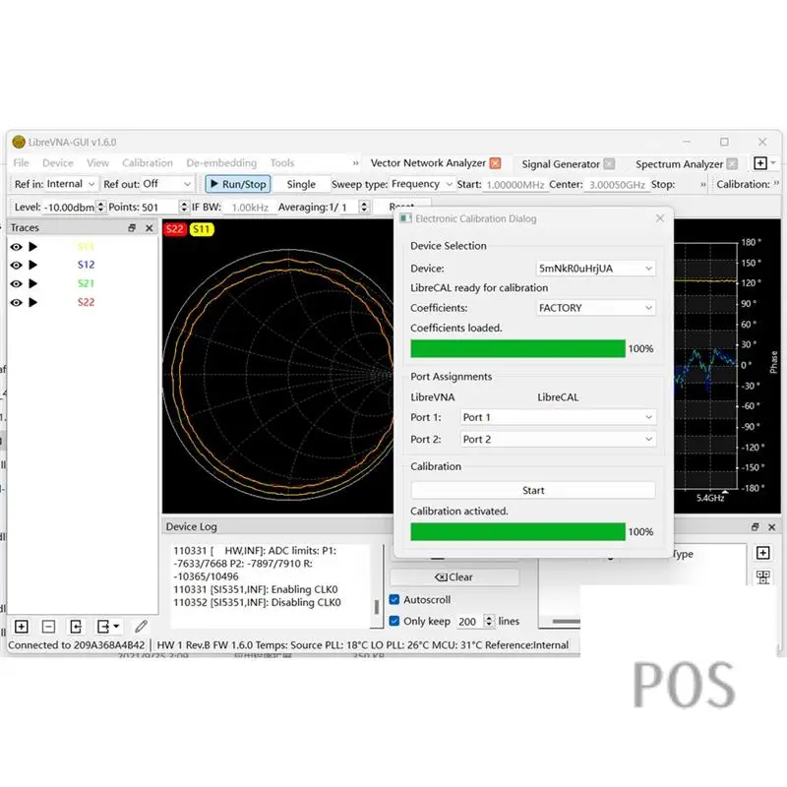Image resolution: width=787 pixels, height=787 pixels.
Task: Show hidden sweep toolbar items via the chevron
Action: [702, 185]
